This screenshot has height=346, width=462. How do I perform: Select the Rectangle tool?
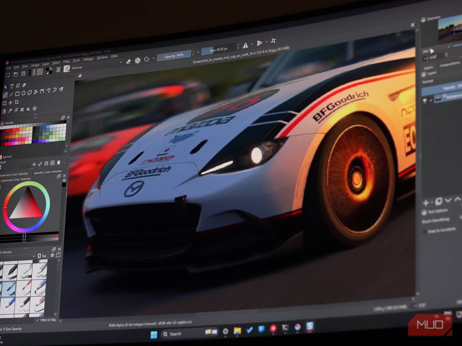coord(17,94)
